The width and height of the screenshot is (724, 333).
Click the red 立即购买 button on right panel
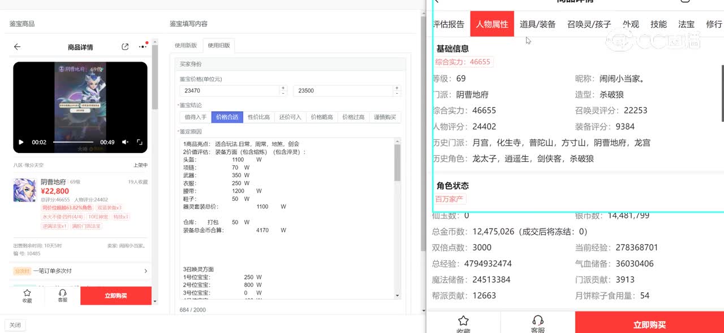(649, 325)
